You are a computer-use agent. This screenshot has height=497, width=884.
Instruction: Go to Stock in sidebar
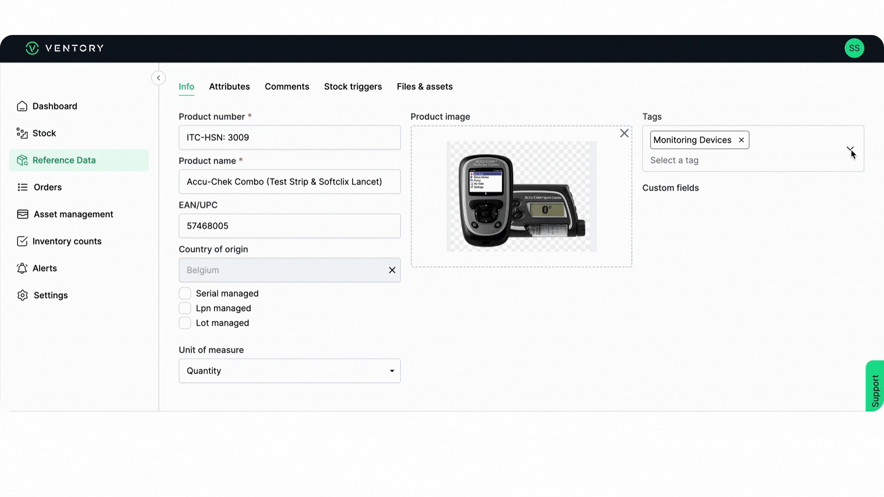79,133
